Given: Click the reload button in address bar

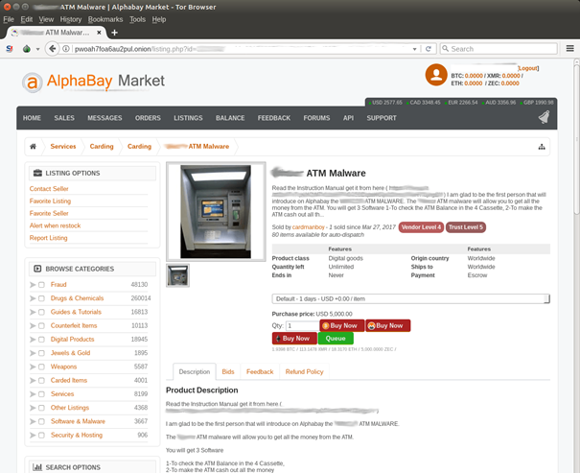Looking at the screenshot, I should point(429,48).
